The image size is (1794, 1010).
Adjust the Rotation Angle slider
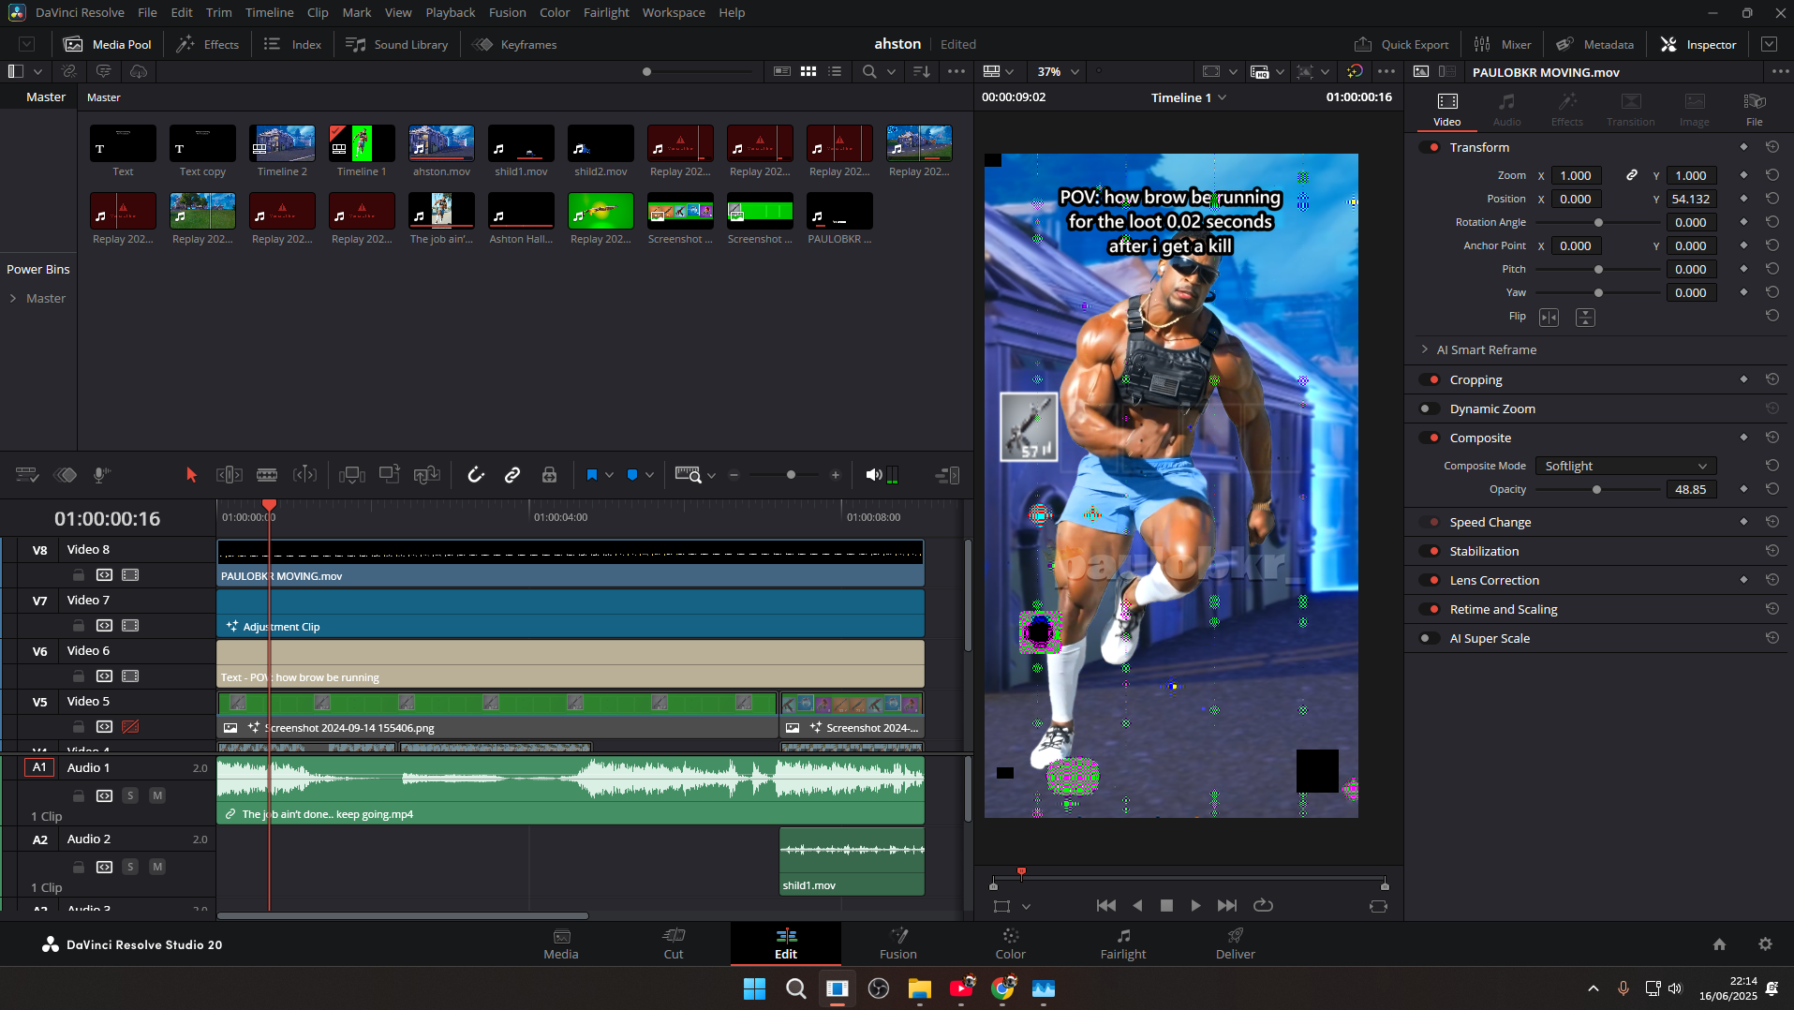point(1598,222)
